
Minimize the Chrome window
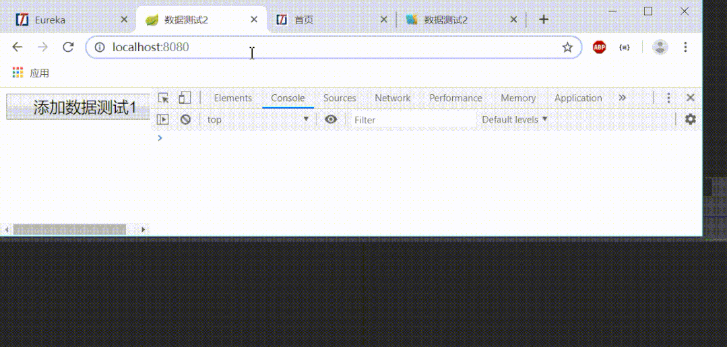point(613,11)
